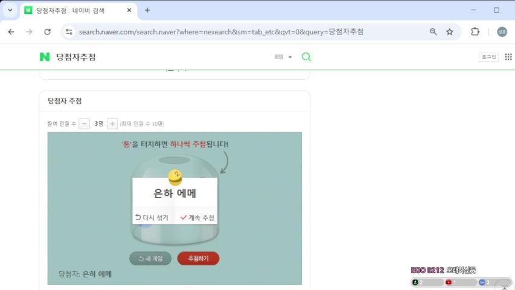515x290 pixels.
Task: Open the Naver services grid icon
Action: tap(508, 57)
